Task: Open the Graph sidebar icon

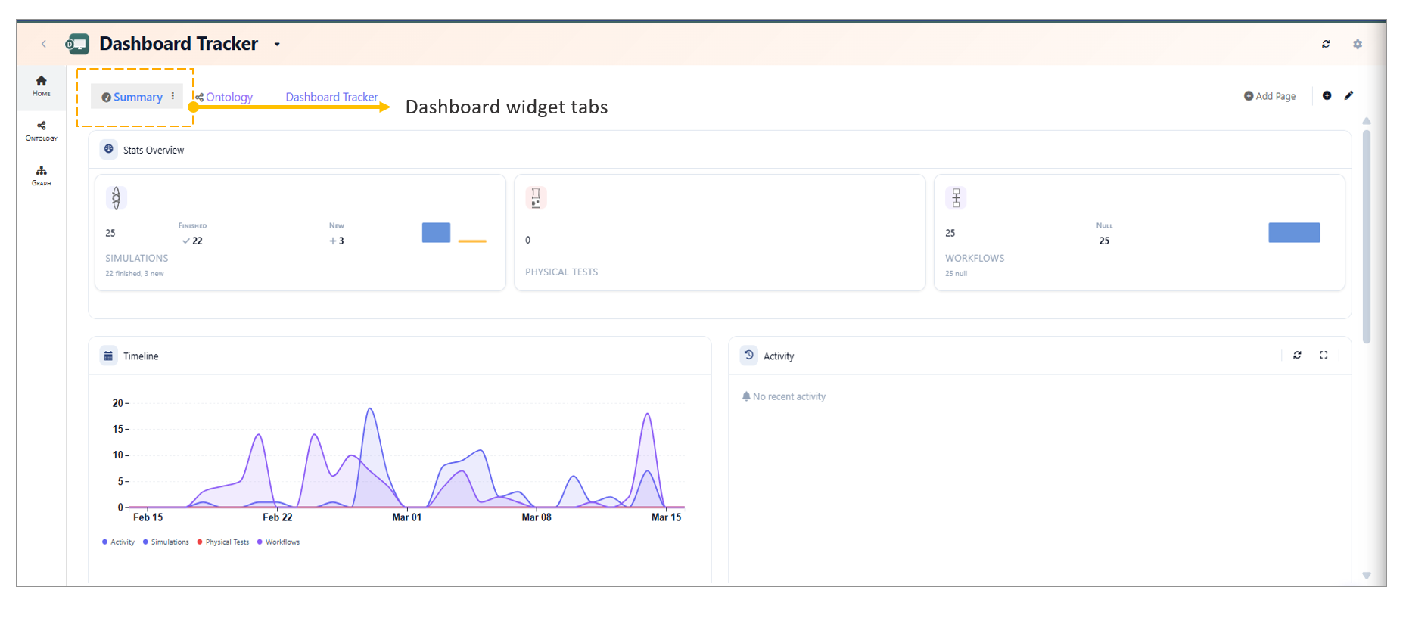Action: pyautogui.click(x=42, y=175)
